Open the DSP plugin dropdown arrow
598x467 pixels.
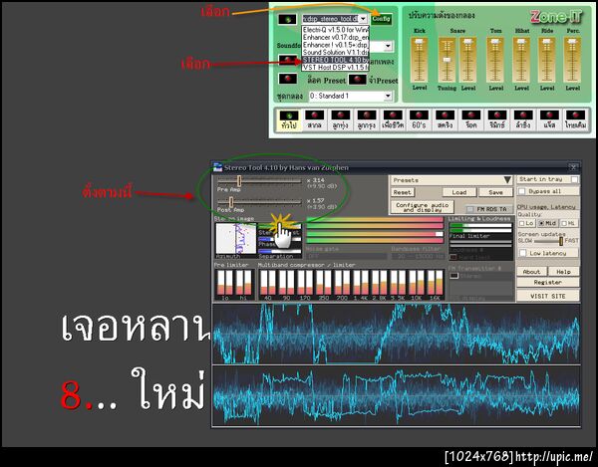pyautogui.click(x=363, y=18)
